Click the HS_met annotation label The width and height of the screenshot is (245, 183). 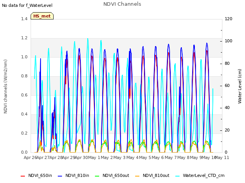[x=42, y=16]
